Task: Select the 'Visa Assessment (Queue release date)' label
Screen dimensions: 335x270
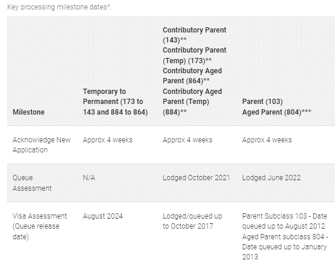Action: [x=40, y=226]
